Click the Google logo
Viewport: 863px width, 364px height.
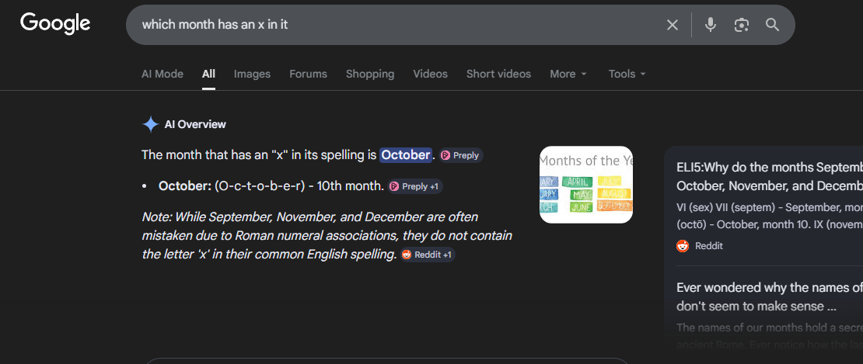[x=55, y=23]
